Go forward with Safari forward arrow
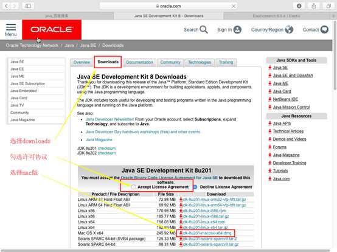Image resolution: width=337 pixels, height=252 pixels. pyautogui.click(x=15, y=6)
